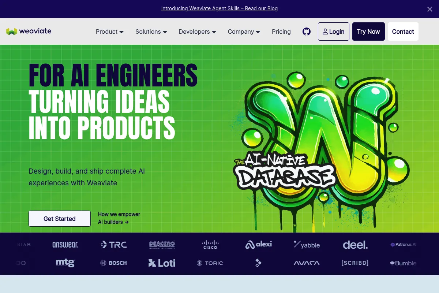Open the Developers dropdown menu
The width and height of the screenshot is (439, 293).
point(198,31)
